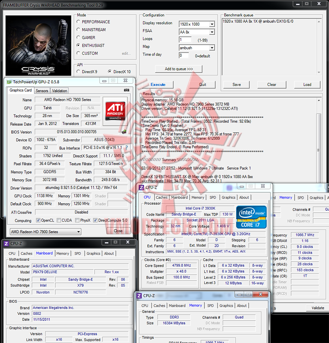This screenshot has width=329, height=343.
Task: Click the Intel Core i7 3930K name field
Action: pos(200,208)
